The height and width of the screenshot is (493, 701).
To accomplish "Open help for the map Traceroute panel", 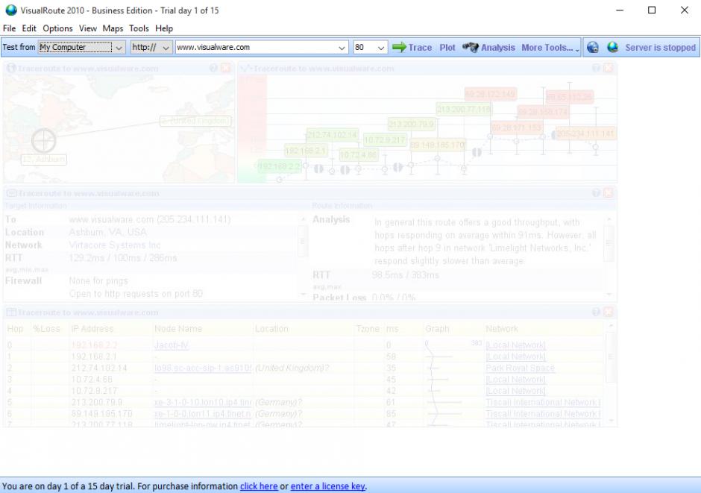I will tap(214, 68).
